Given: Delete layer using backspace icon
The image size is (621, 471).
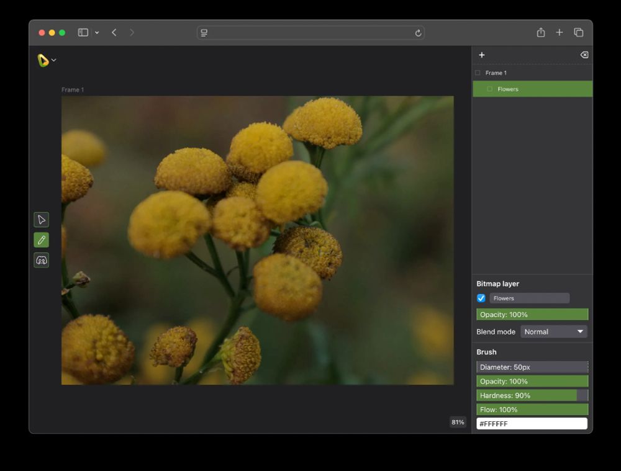Looking at the screenshot, I should [x=584, y=55].
